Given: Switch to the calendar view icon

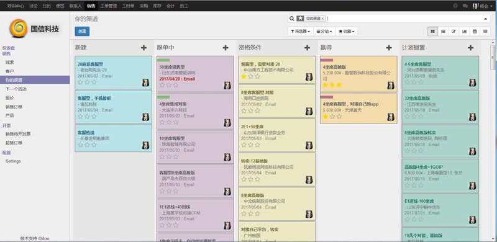Looking at the screenshot, I should (x=475, y=32).
